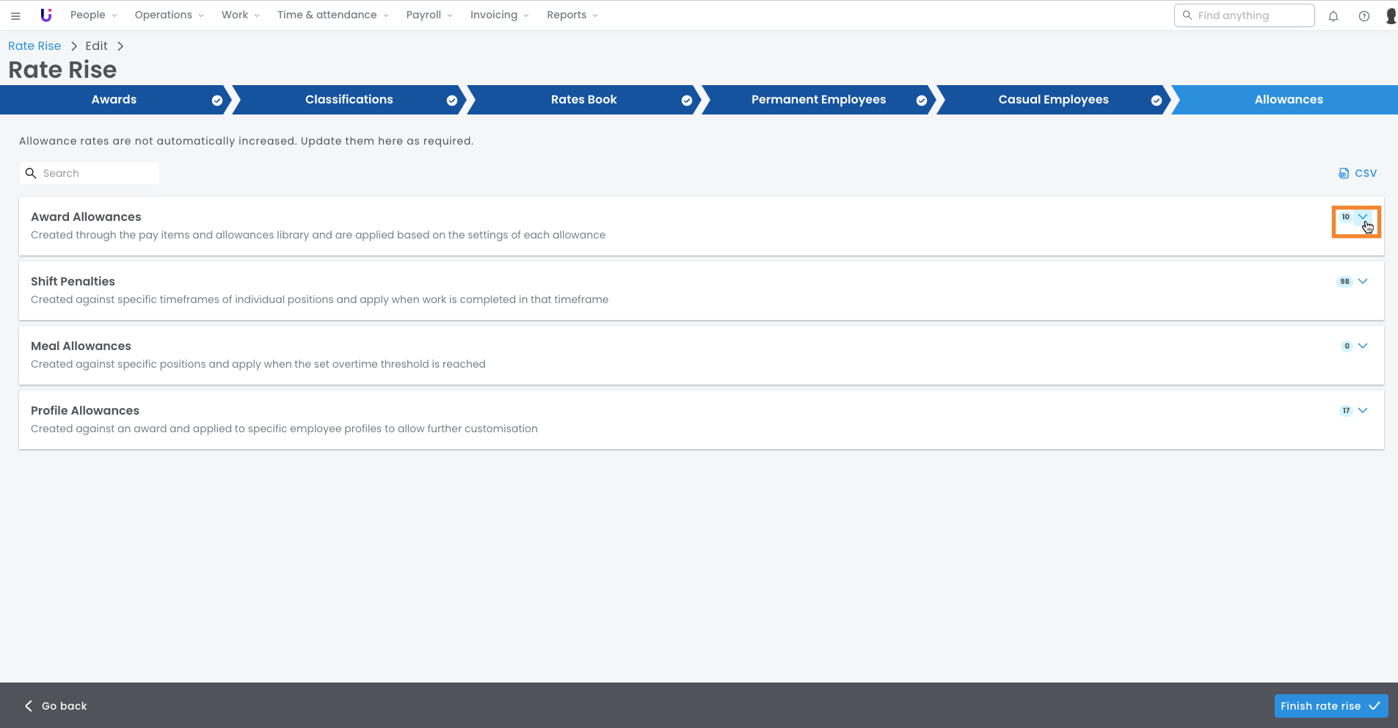
Task: Click the Awards step checkmark icon
Action: point(217,101)
